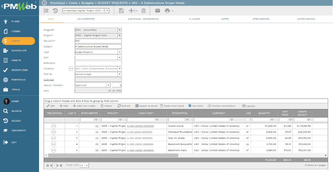Click the Cost Code filter icon
Image resolution: width=333 pixels, height=172 pixels.
click(157, 120)
